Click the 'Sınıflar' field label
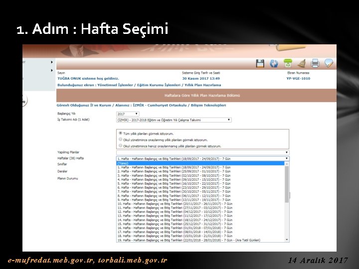The height and width of the screenshot is (269, 359). pyautogui.click(x=62, y=164)
